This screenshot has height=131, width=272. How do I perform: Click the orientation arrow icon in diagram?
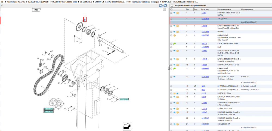click(x=127, y=126)
